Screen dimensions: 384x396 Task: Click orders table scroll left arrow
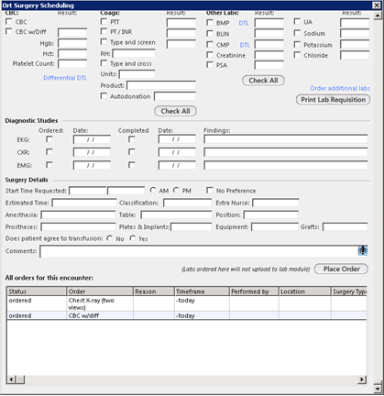coord(11,379)
